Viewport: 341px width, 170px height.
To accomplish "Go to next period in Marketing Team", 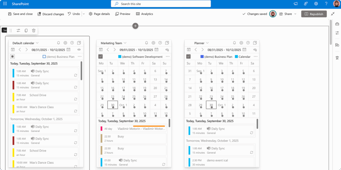I will coord(115,49).
